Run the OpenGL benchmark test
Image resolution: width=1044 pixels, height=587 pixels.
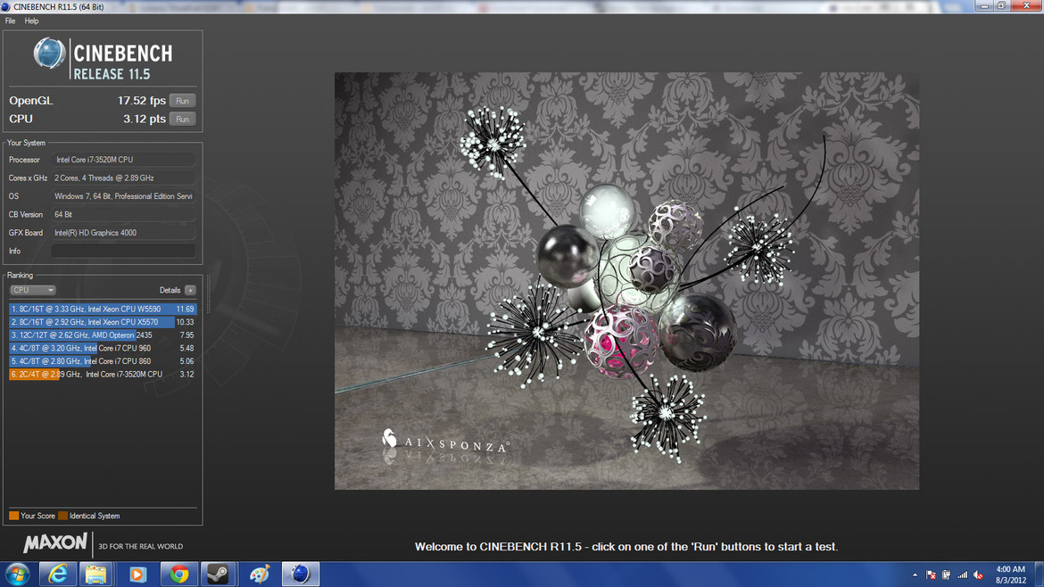(x=182, y=101)
